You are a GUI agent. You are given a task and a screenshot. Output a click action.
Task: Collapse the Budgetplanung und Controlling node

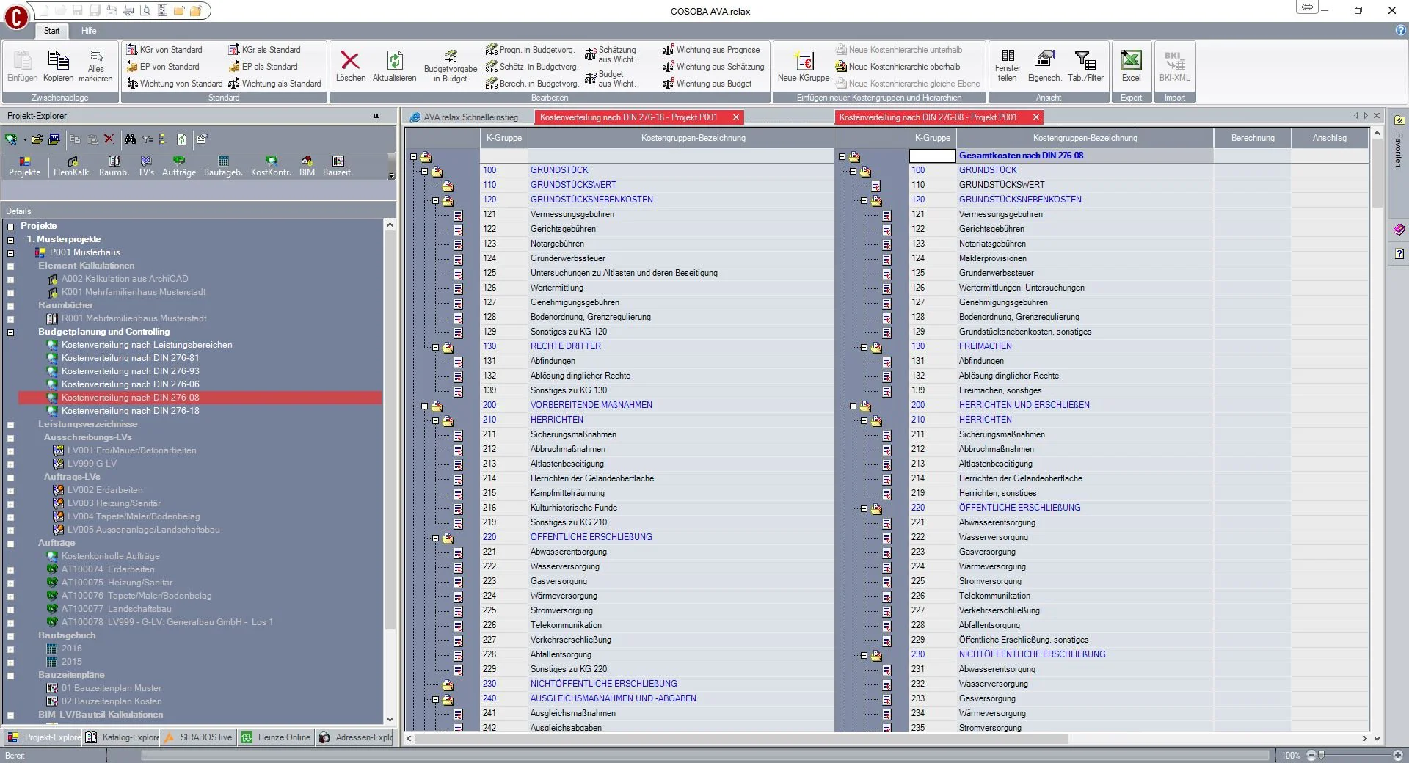11,332
